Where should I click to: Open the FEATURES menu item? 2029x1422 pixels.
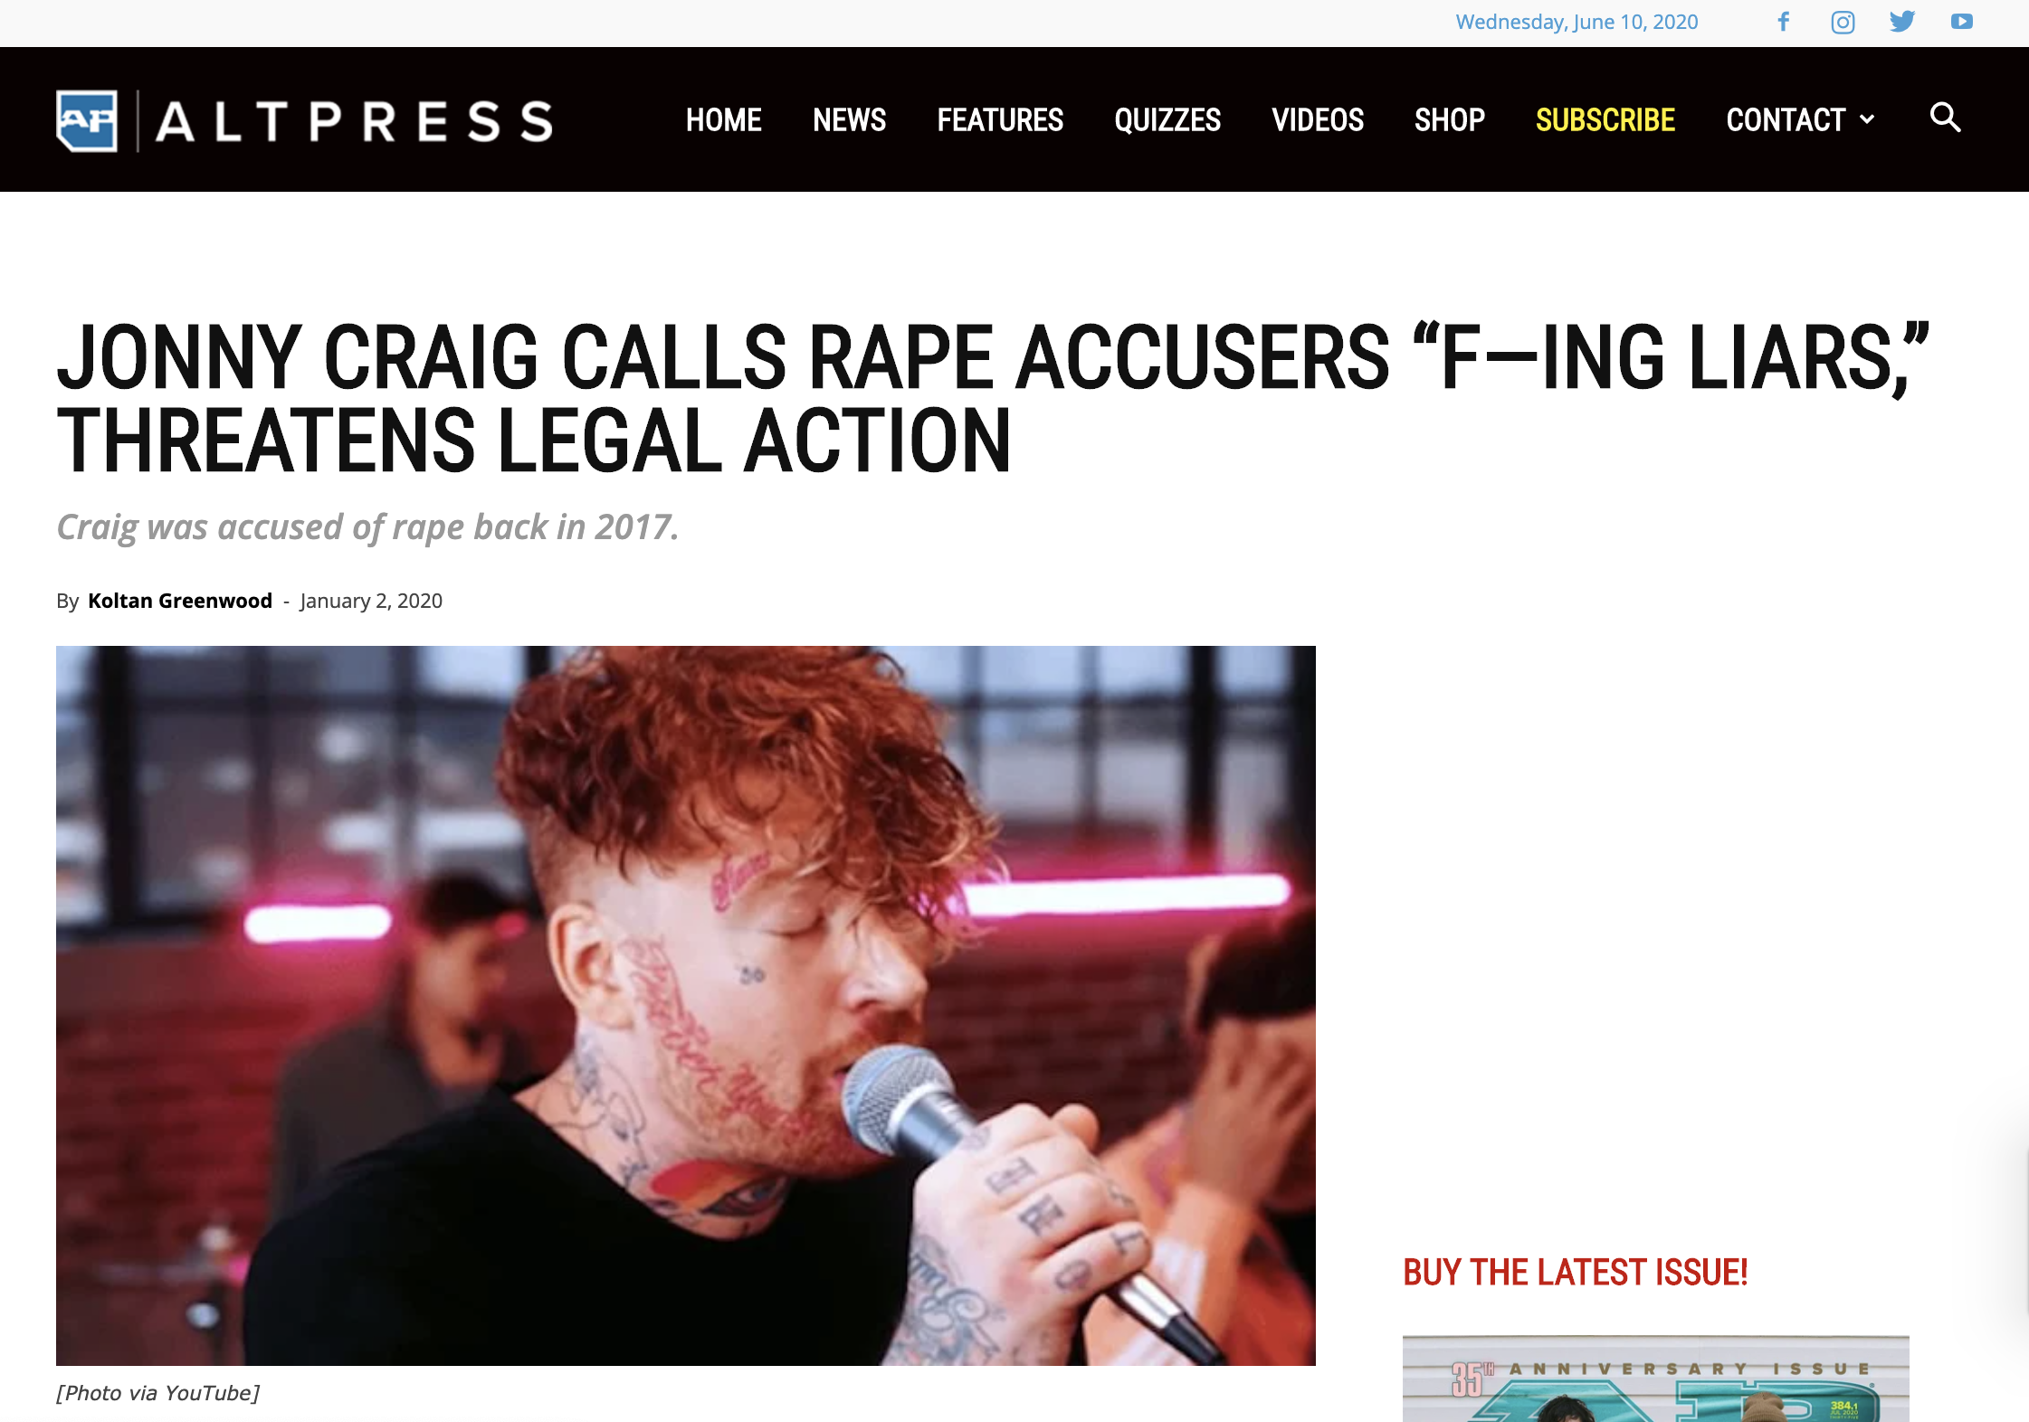(x=1000, y=119)
